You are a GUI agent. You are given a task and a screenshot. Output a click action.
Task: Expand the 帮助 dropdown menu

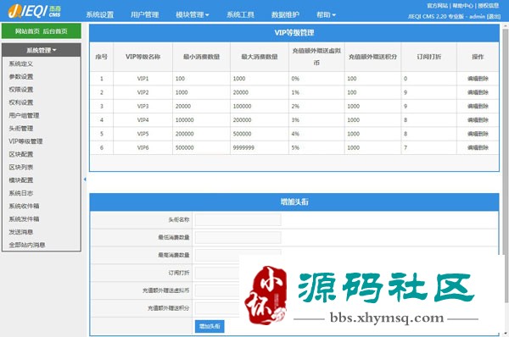(326, 15)
